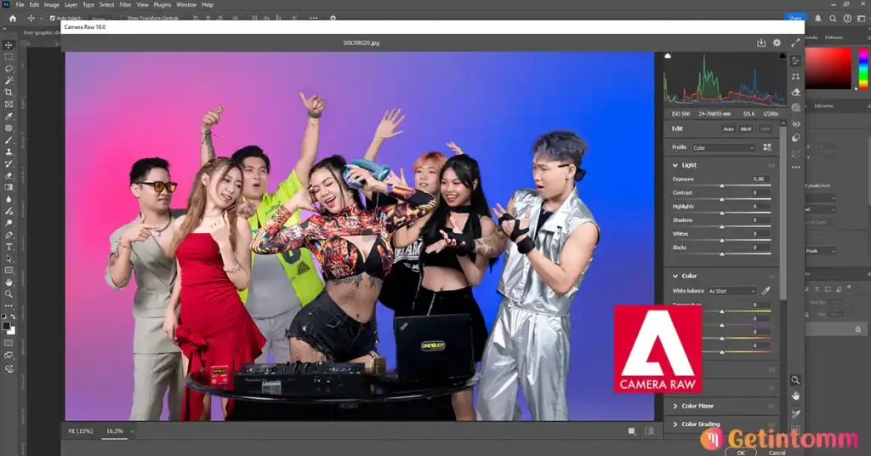Toggle single view preview mode button
The height and width of the screenshot is (456, 871).
coord(632,431)
